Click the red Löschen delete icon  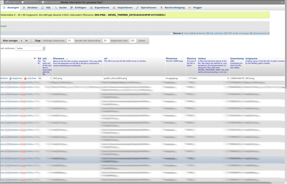(x=25, y=79)
